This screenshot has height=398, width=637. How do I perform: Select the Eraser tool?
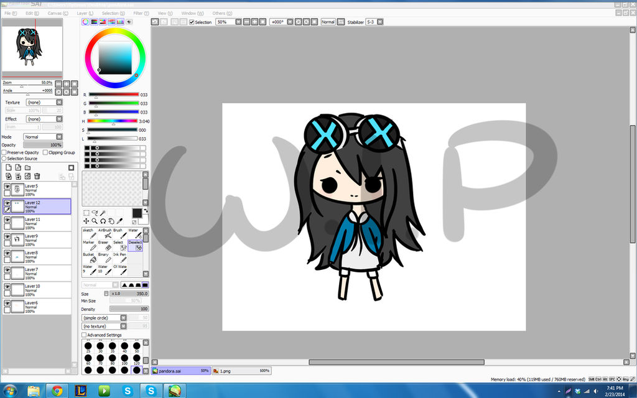(x=105, y=245)
